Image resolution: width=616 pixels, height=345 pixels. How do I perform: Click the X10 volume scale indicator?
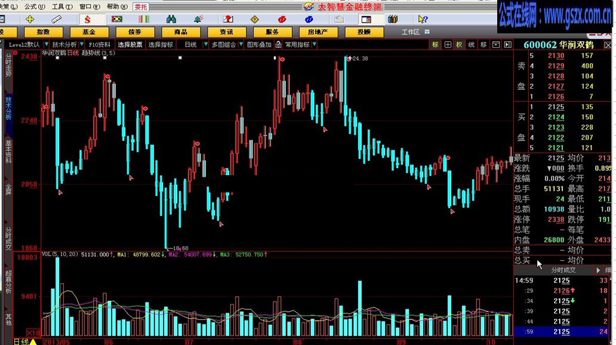coord(33,333)
